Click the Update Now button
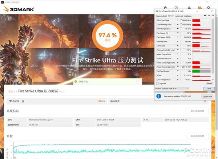Viewport: 218px width, 159px height. tap(207, 97)
